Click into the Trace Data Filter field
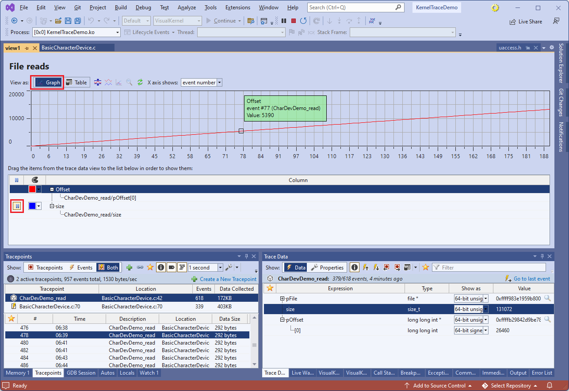569x391 pixels. (491, 267)
